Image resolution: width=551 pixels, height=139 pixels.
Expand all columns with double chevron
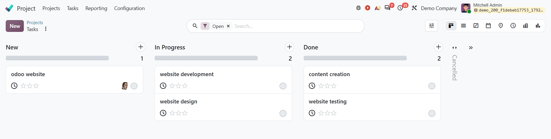coord(471,48)
